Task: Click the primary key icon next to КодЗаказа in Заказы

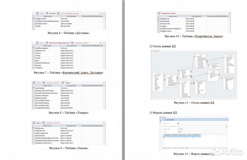Action: (x=33, y=128)
